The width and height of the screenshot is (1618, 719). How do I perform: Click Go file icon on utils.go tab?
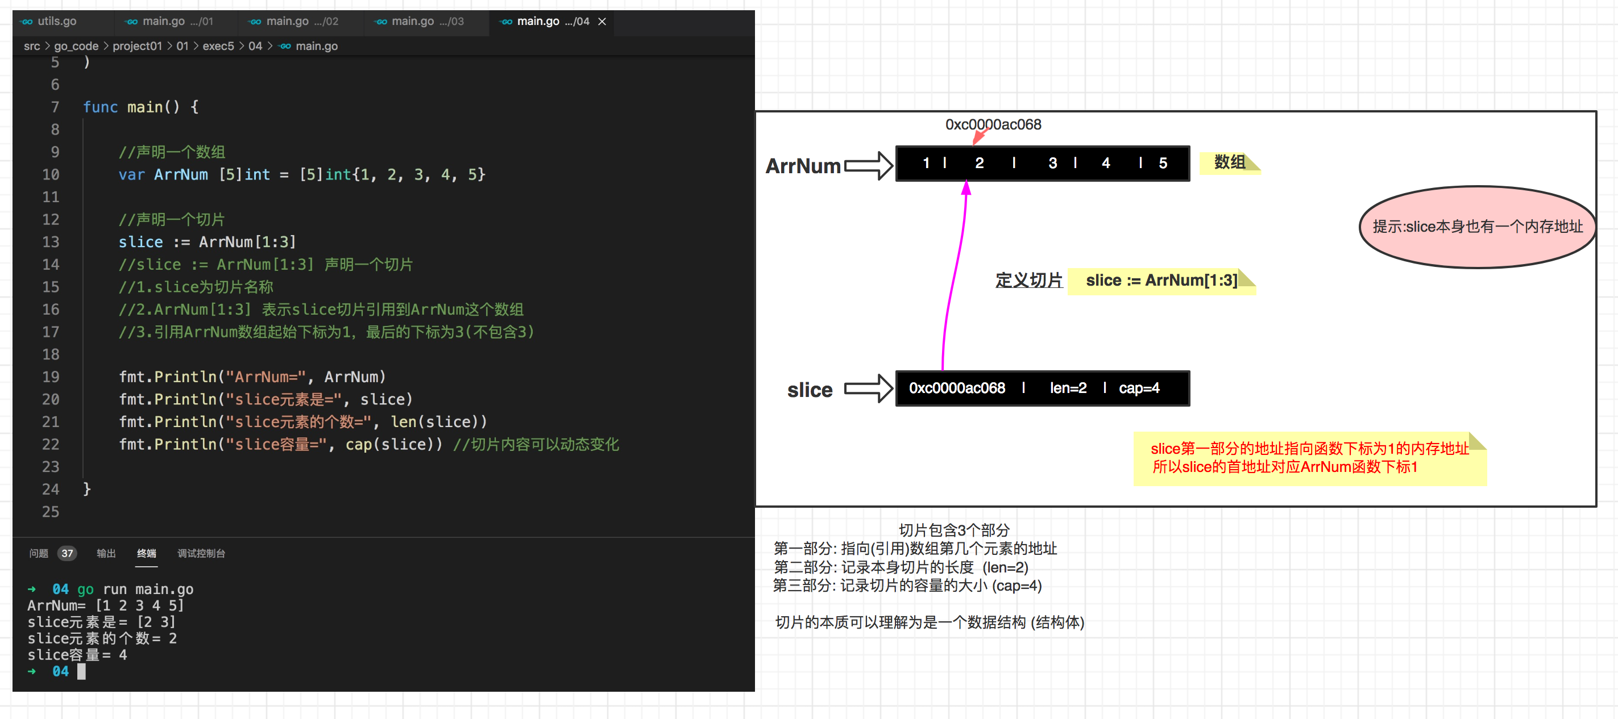click(27, 22)
